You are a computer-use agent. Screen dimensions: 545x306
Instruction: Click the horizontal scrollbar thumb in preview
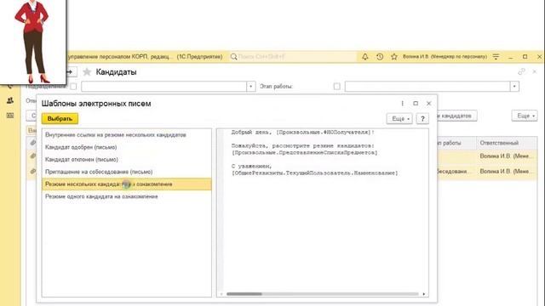(244, 294)
